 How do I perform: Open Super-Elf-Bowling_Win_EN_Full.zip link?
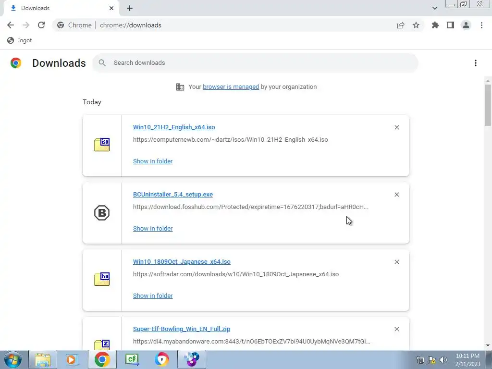[181, 329]
